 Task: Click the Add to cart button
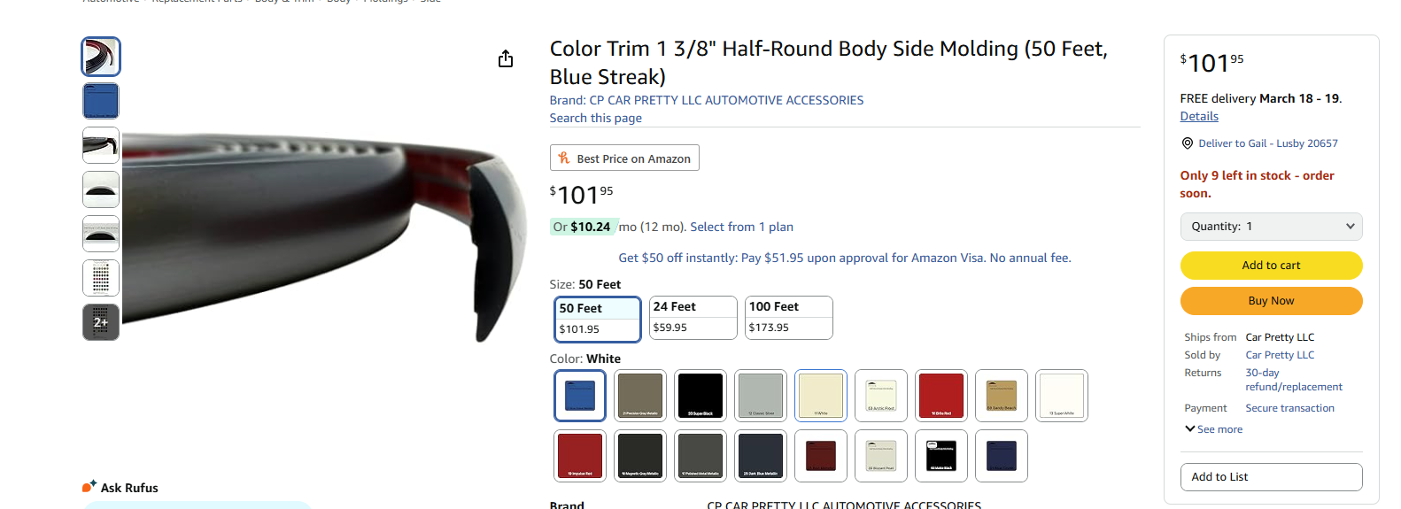tap(1271, 266)
